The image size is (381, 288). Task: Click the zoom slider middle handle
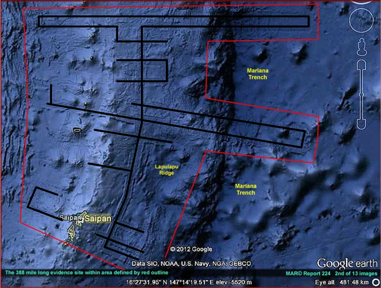361,94
